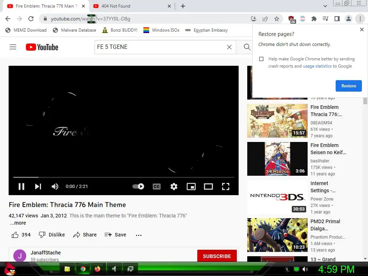Screen dimensions: 368x276
Task: Save the video to a playlist
Action: (115, 235)
